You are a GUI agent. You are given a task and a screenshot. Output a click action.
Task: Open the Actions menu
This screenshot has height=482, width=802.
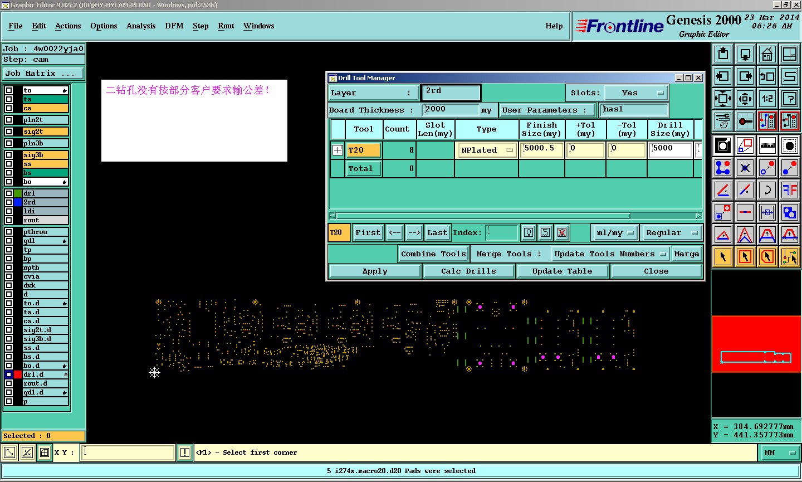(x=68, y=26)
